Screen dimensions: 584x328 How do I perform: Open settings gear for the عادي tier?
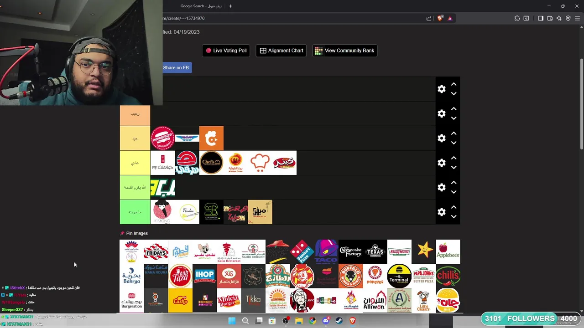pyautogui.click(x=442, y=163)
